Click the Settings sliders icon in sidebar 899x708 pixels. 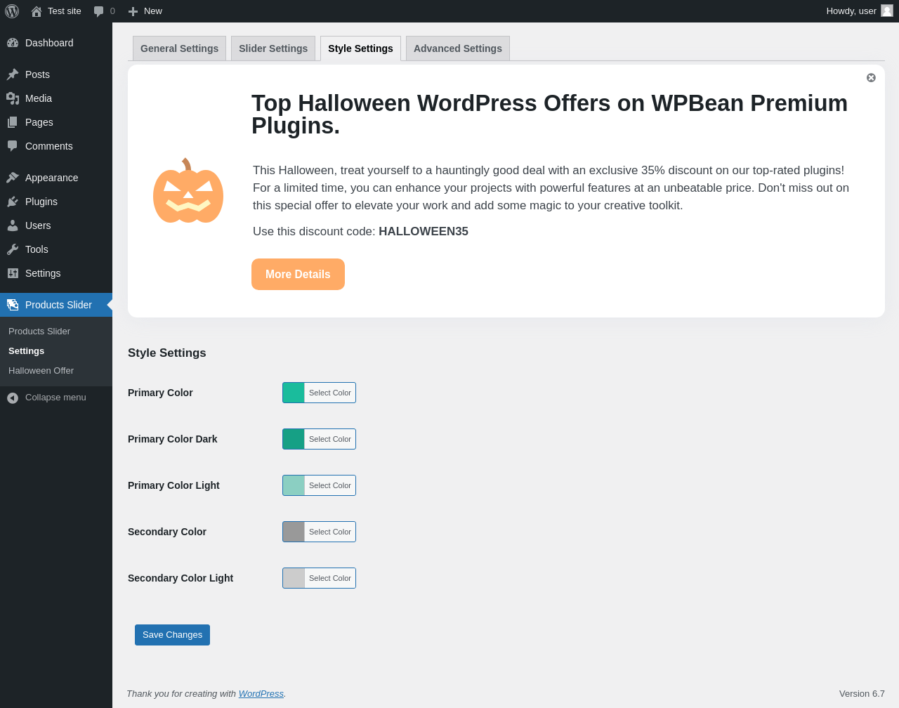click(x=13, y=273)
